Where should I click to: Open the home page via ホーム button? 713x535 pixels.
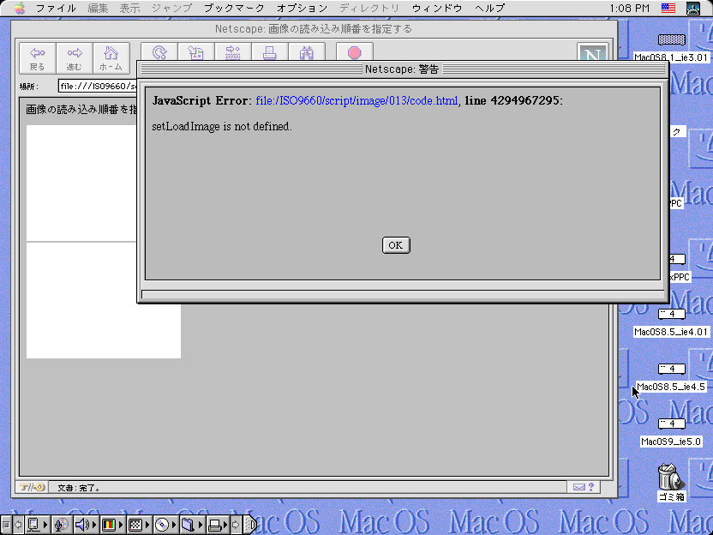[x=111, y=58]
